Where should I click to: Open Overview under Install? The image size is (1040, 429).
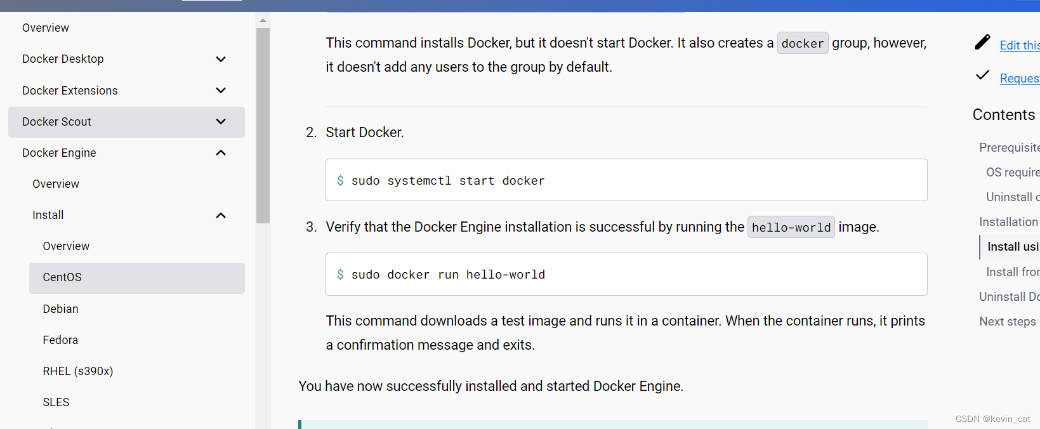tap(66, 246)
